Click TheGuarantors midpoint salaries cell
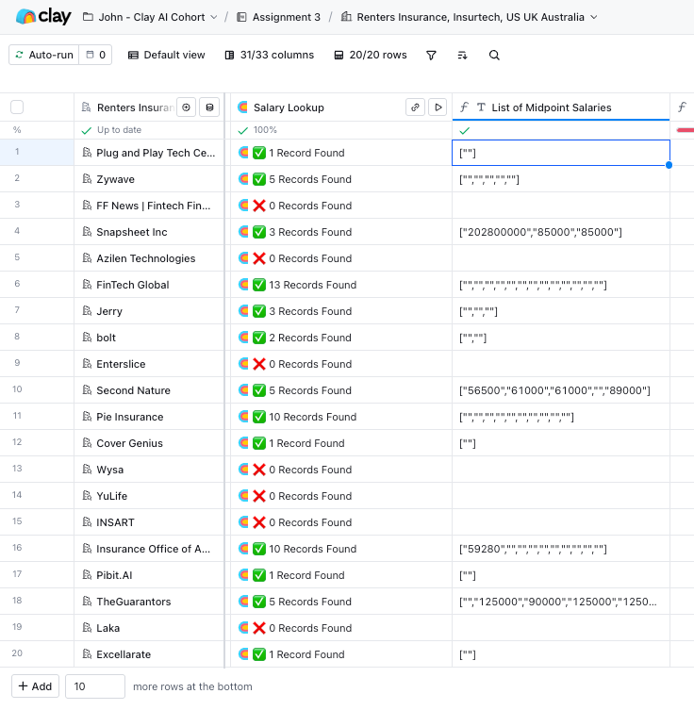Viewport: 694px width, 710px height. point(561,602)
